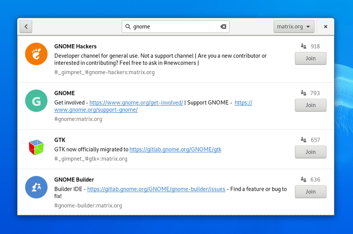Open the support-gnome link
The image size is (353, 234).
[96, 109]
